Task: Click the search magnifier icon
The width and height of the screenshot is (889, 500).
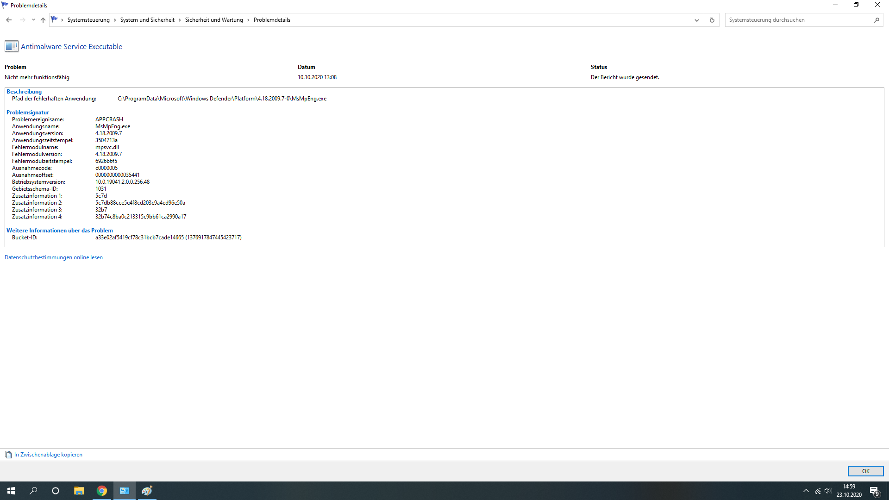Action: coord(876,20)
